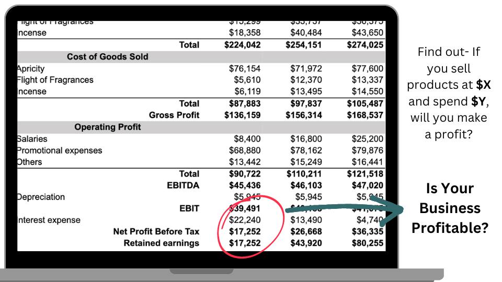Click the $105,487 cost of goods total
The height and width of the screenshot is (282, 502).
[x=365, y=103]
